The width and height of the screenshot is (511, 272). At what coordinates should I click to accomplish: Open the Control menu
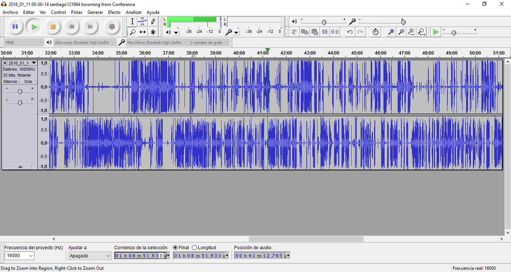click(58, 12)
